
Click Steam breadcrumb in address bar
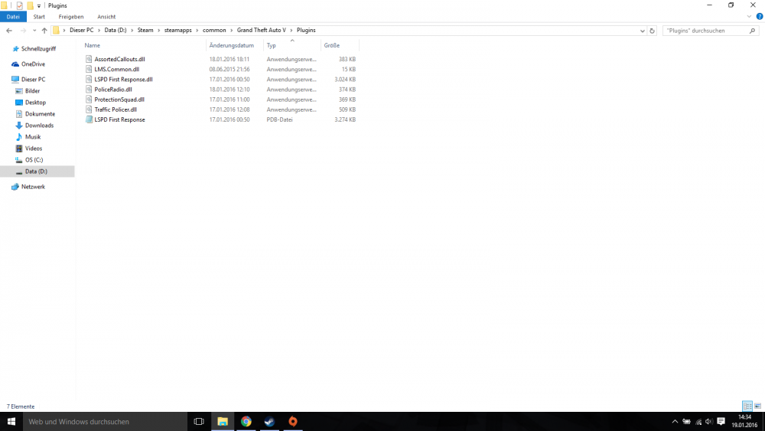point(145,31)
